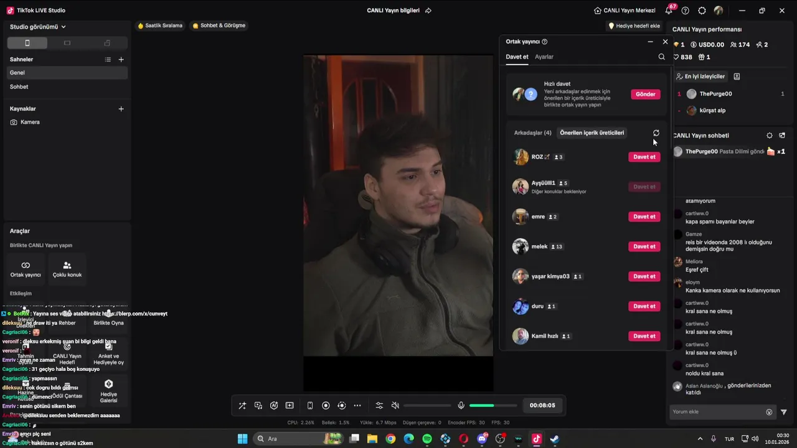Open chat settings icon in CANLI Yayın sohbeti
The image size is (797, 448).
pyautogui.click(x=770, y=136)
